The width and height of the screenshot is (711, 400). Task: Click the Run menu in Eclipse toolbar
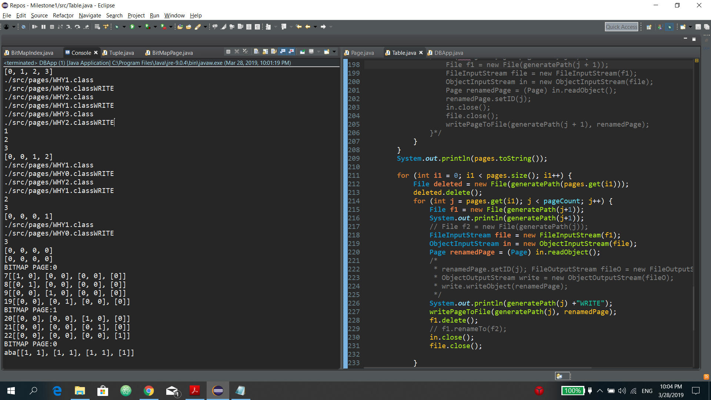pyautogui.click(x=155, y=15)
